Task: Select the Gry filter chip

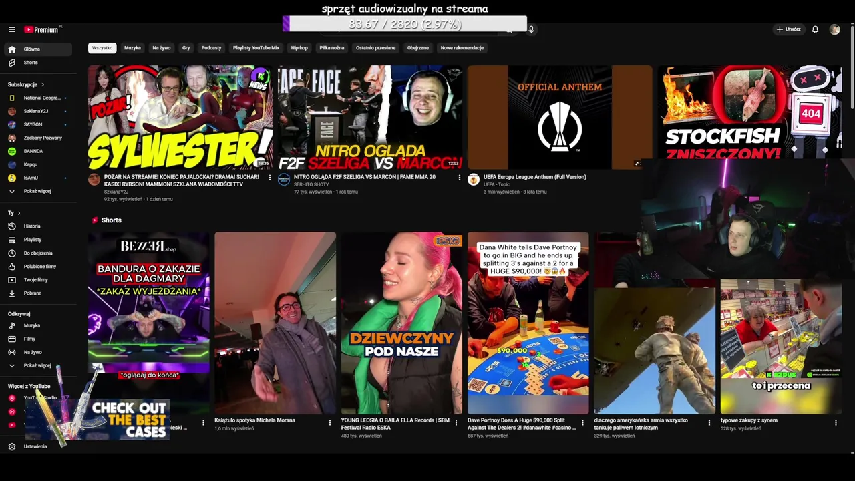Action: pos(186,48)
